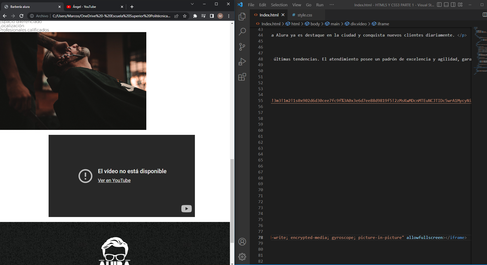Viewport: 487px width, 265px height.
Task: Open Customize Layout icon
Action: 460,5
